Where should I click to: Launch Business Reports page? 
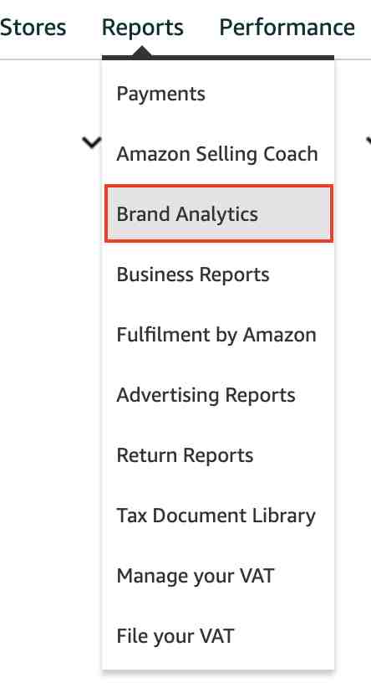pos(193,275)
